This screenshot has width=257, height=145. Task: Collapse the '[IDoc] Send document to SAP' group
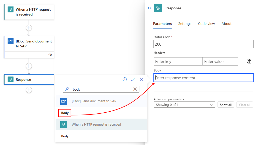(x=101, y=101)
